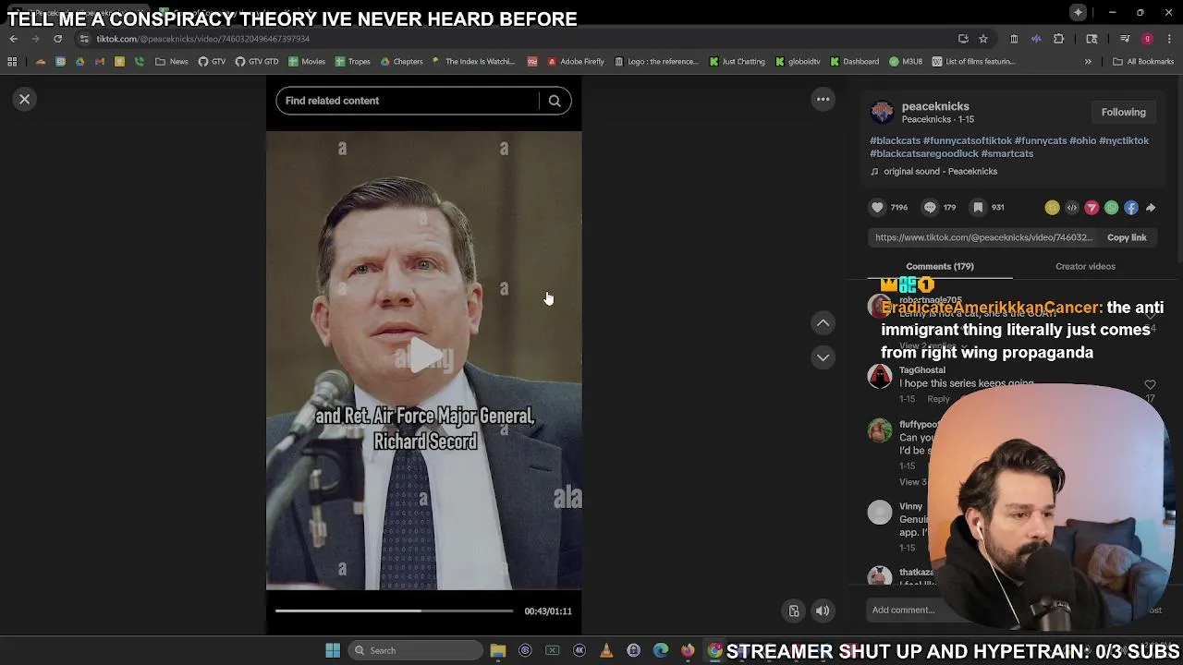Open the Tropes bookmark

pyautogui.click(x=353, y=62)
